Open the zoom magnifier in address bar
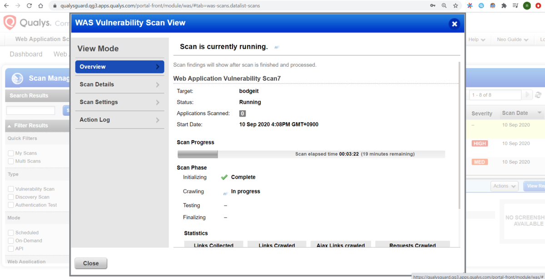Image resolution: width=545 pixels, height=279 pixels. click(444, 6)
